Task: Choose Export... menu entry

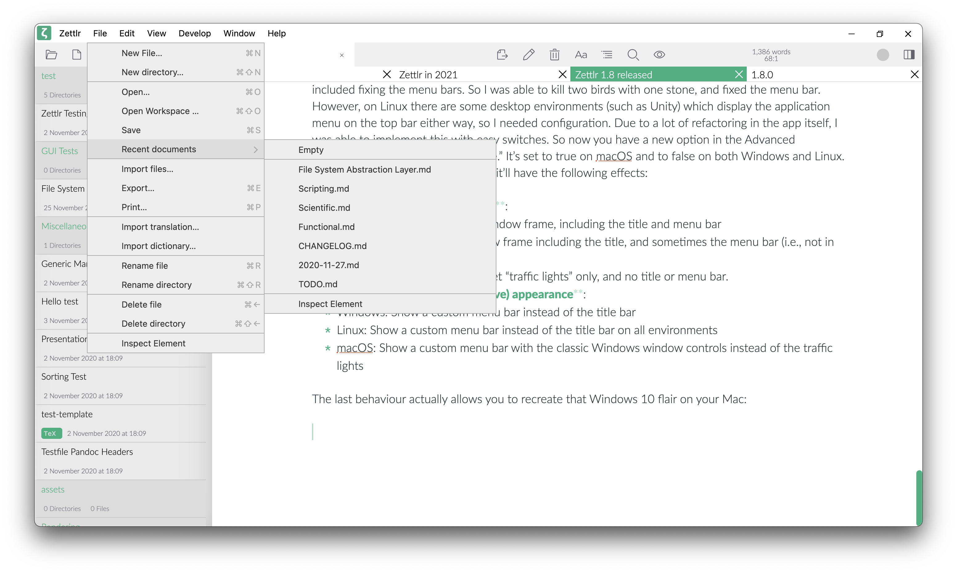Action: coord(175,188)
